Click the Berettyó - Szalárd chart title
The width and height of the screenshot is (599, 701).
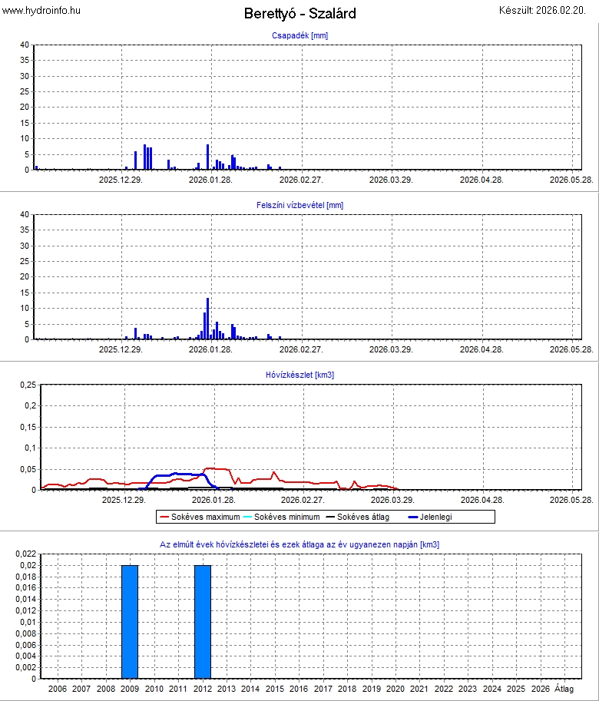299,14
